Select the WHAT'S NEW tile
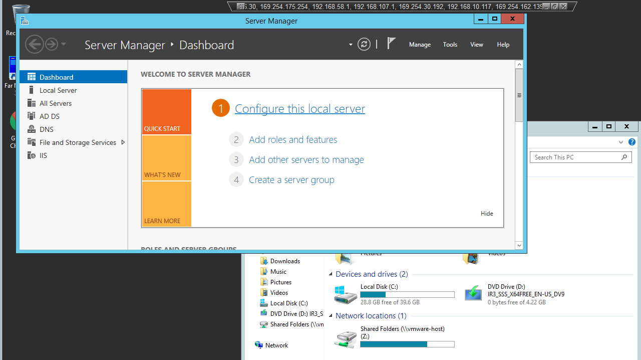 [167, 158]
